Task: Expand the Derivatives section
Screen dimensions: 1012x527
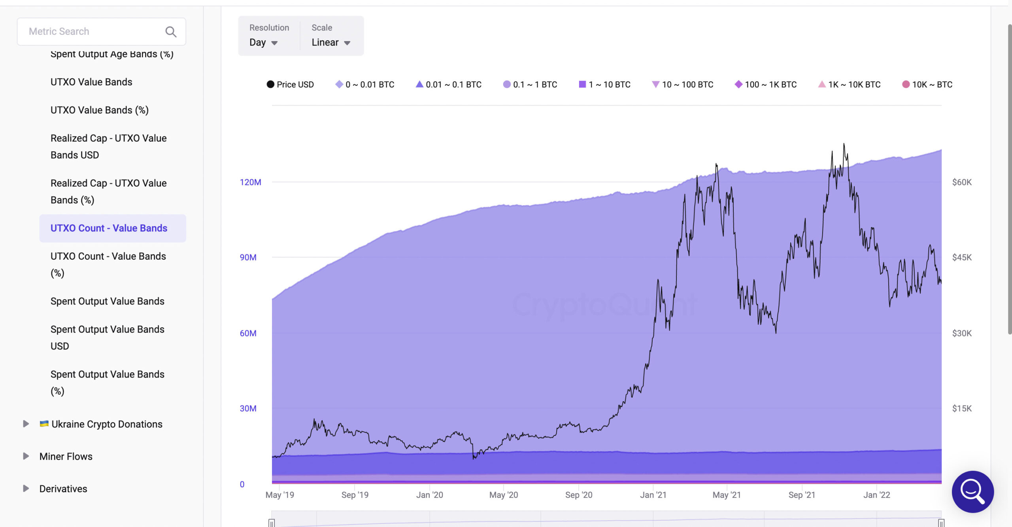Action: click(26, 489)
